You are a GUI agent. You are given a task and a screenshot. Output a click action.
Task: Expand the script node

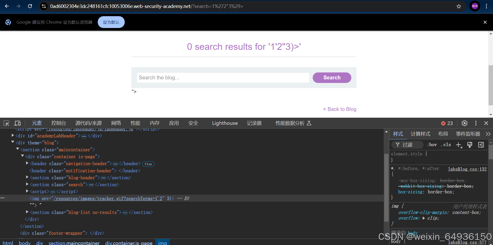pyautogui.click(x=27, y=191)
